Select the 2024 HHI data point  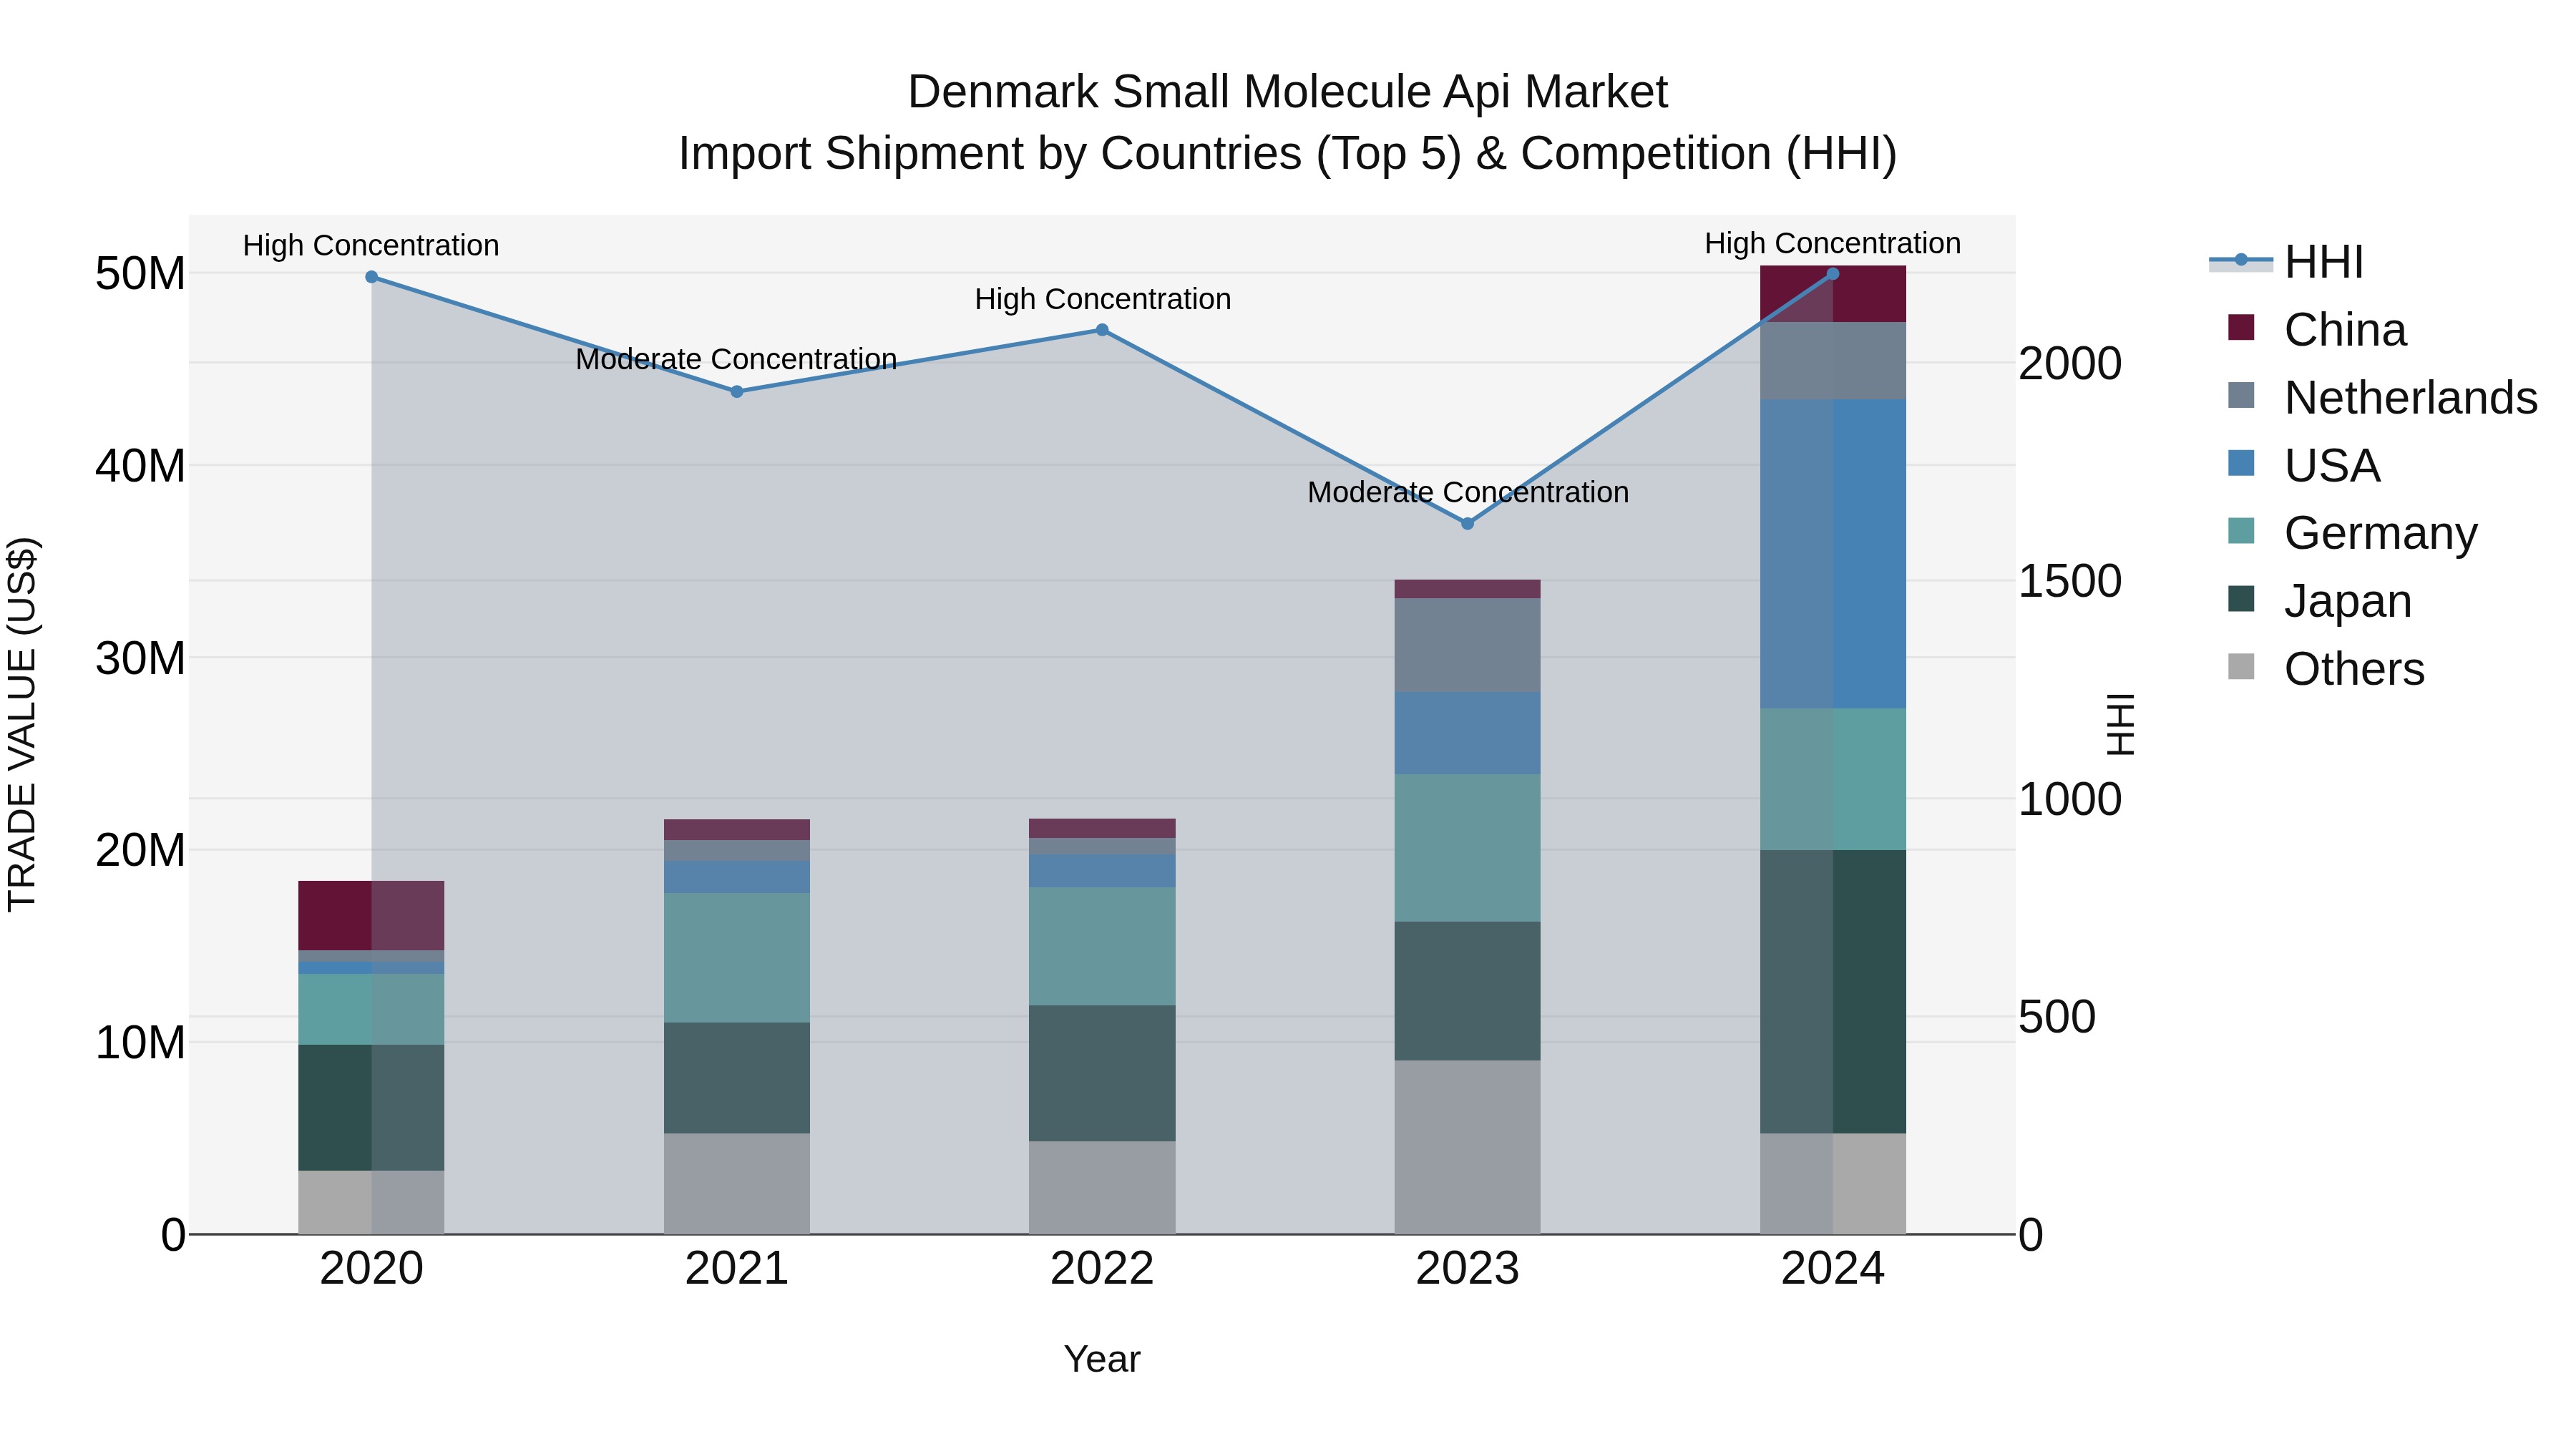coord(1833,273)
